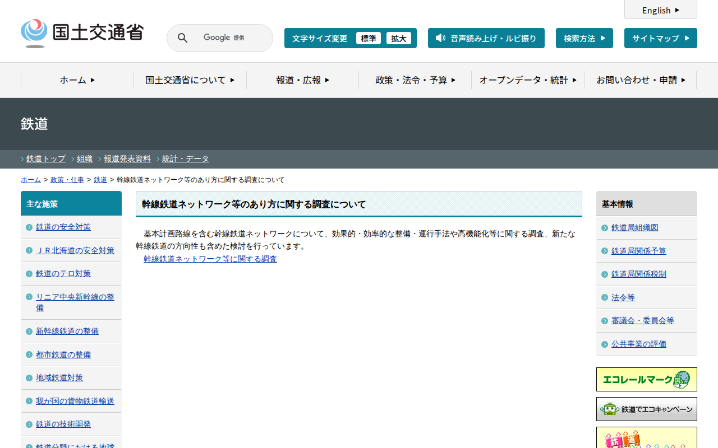
Task: Set text size to 標準
Action: click(369, 38)
